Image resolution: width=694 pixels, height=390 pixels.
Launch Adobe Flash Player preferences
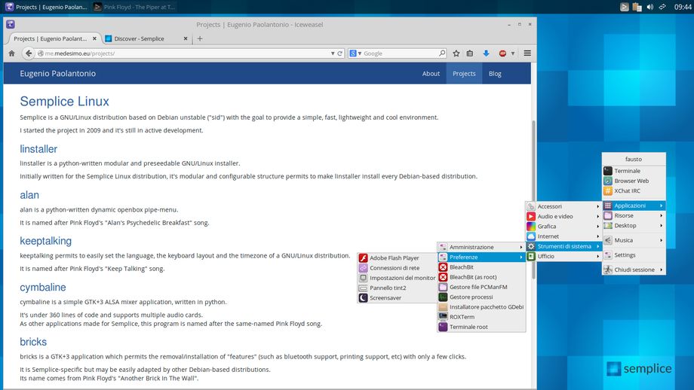point(394,257)
